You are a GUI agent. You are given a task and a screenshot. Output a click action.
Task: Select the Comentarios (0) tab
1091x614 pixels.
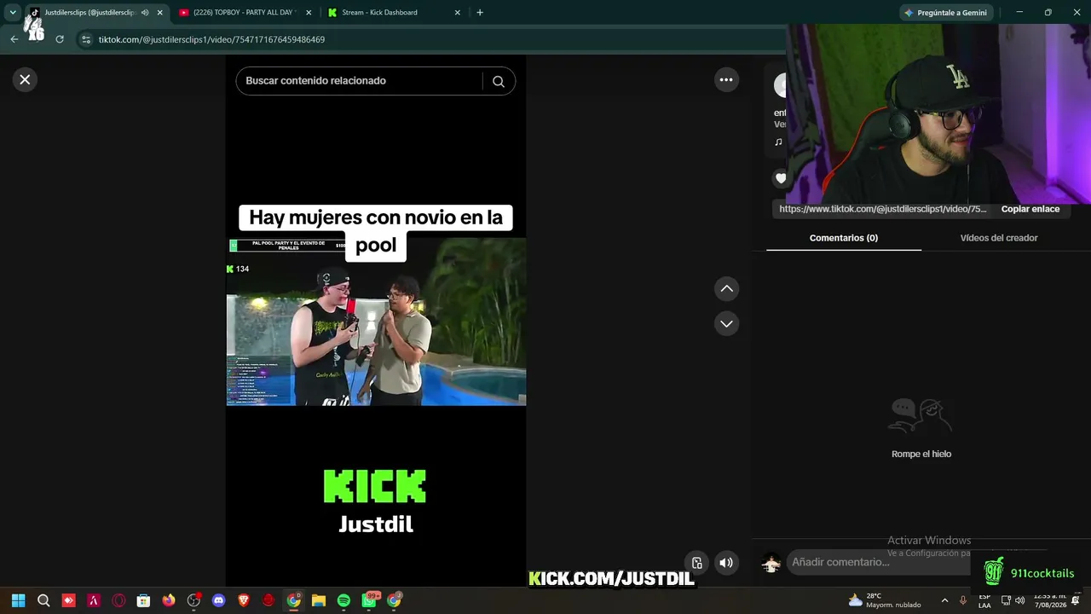(844, 238)
